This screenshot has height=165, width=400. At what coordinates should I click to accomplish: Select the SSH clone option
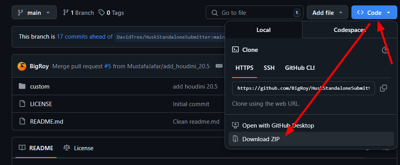tap(269, 68)
